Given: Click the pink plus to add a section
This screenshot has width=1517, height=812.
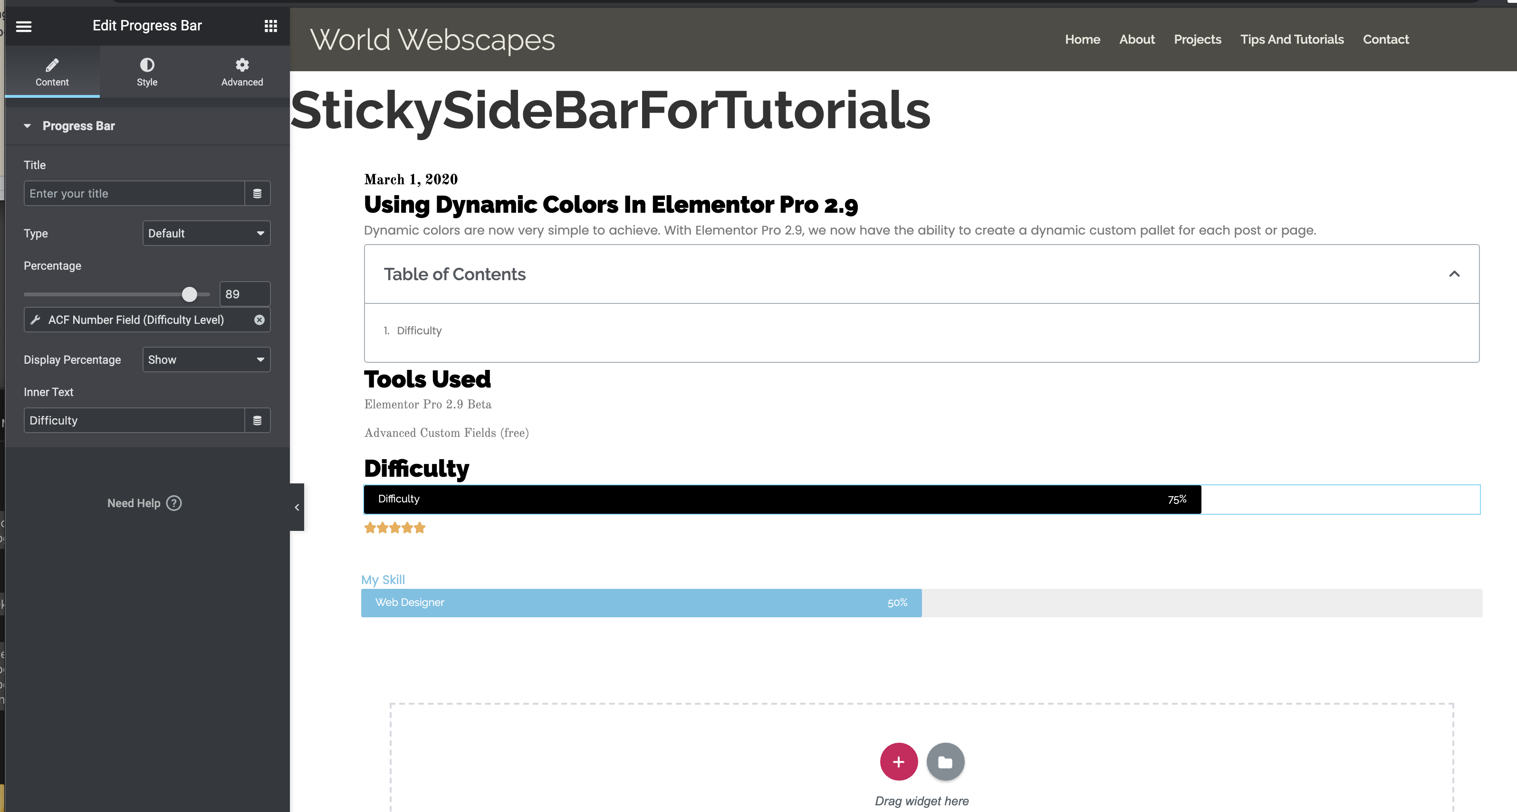Looking at the screenshot, I should [898, 761].
